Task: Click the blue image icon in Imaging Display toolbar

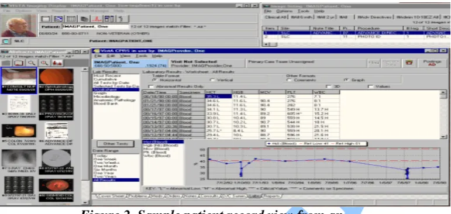Action: coord(58,19)
